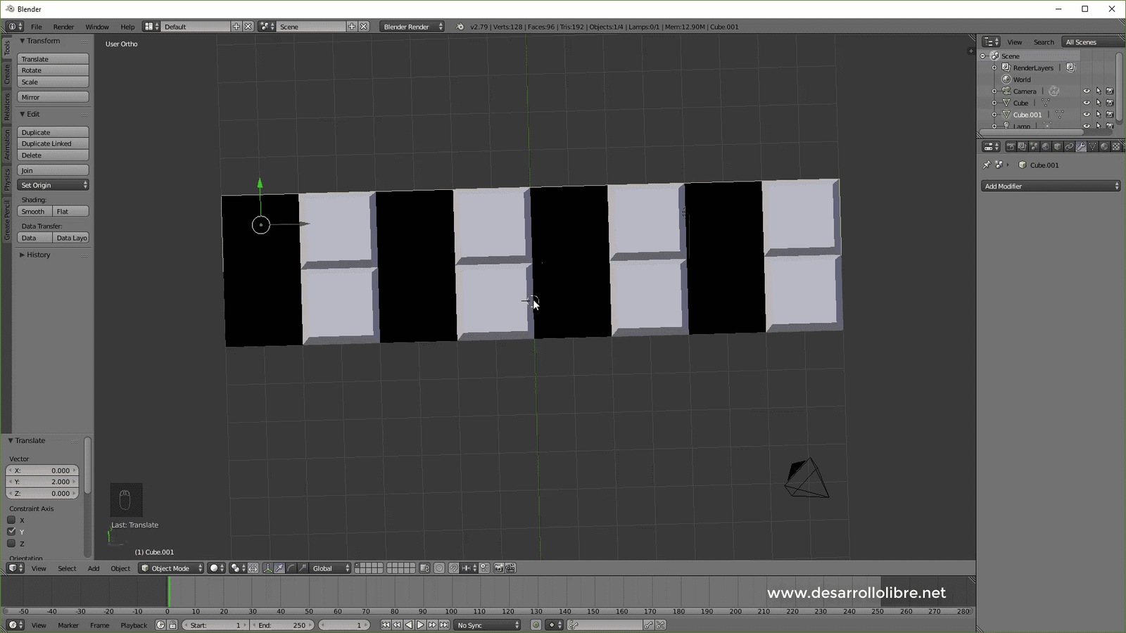Open the Help menu
1126x633 pixels.
[x=127, y=27]
